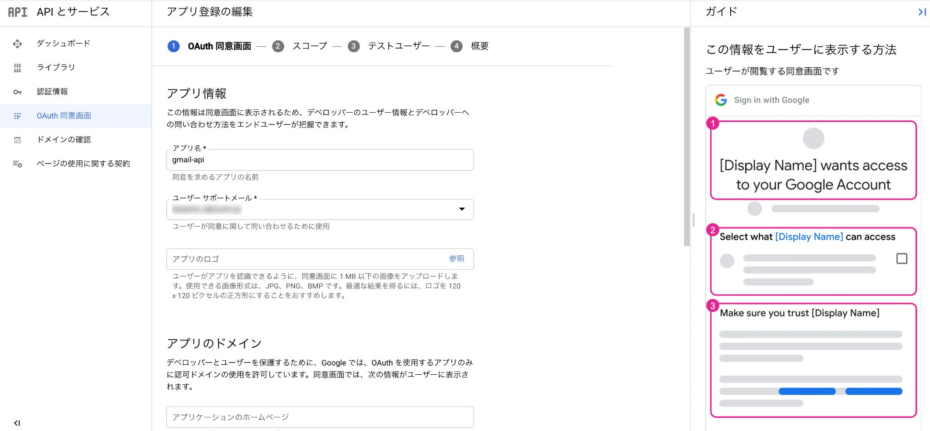Click この情報をユーザーに表示する方法 heading

click(x=801, y=50)
